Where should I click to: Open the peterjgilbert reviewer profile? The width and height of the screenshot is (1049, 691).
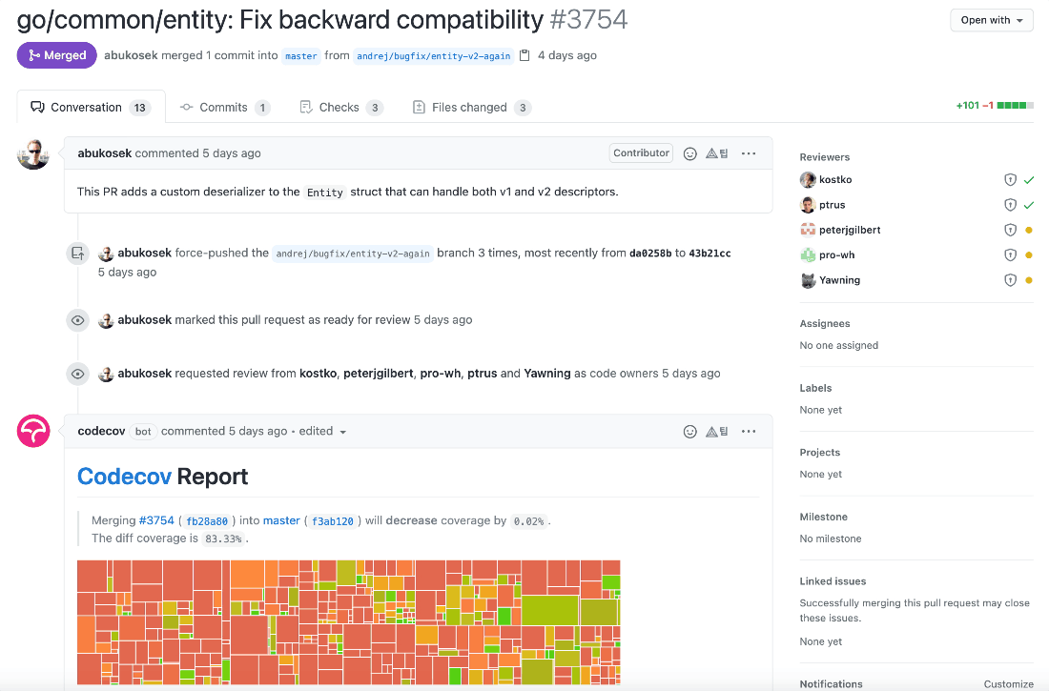[x=850, y=230]
